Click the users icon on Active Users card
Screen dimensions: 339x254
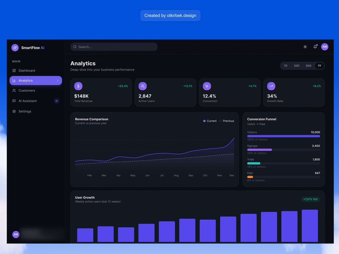pyautogui.click(x=142, y=86)
